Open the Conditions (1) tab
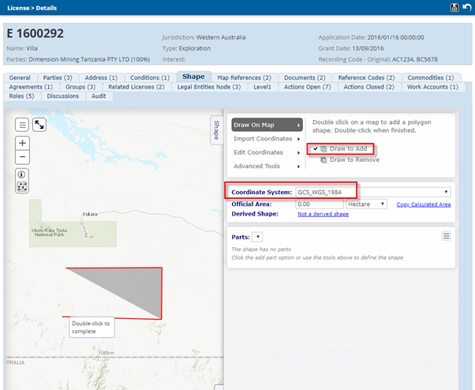 150,77
